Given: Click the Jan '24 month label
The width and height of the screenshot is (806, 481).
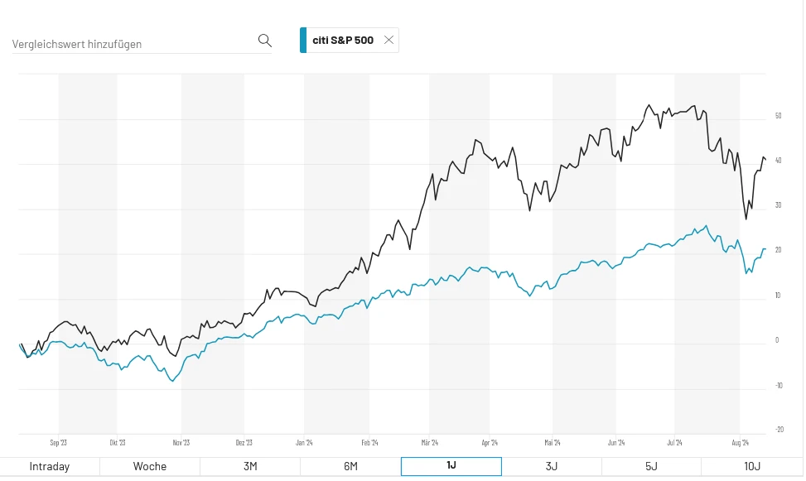Looking at the screenshot, I should (304, 442).
